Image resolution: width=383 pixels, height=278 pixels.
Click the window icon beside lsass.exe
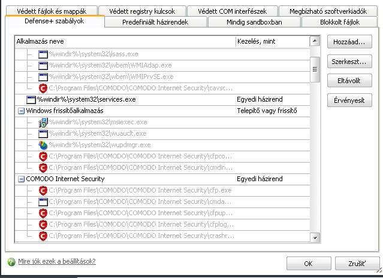pos(43,54)
